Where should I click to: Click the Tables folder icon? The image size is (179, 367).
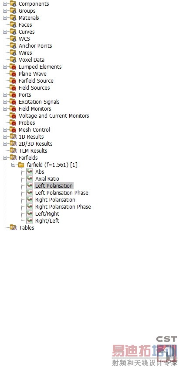(x=13, y=227)
